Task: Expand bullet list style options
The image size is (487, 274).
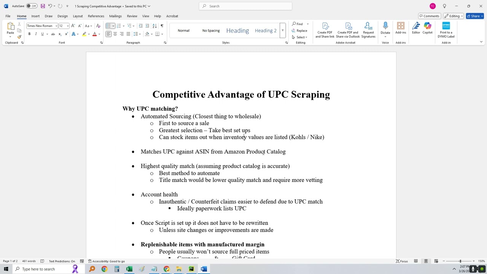Action: 113,26
